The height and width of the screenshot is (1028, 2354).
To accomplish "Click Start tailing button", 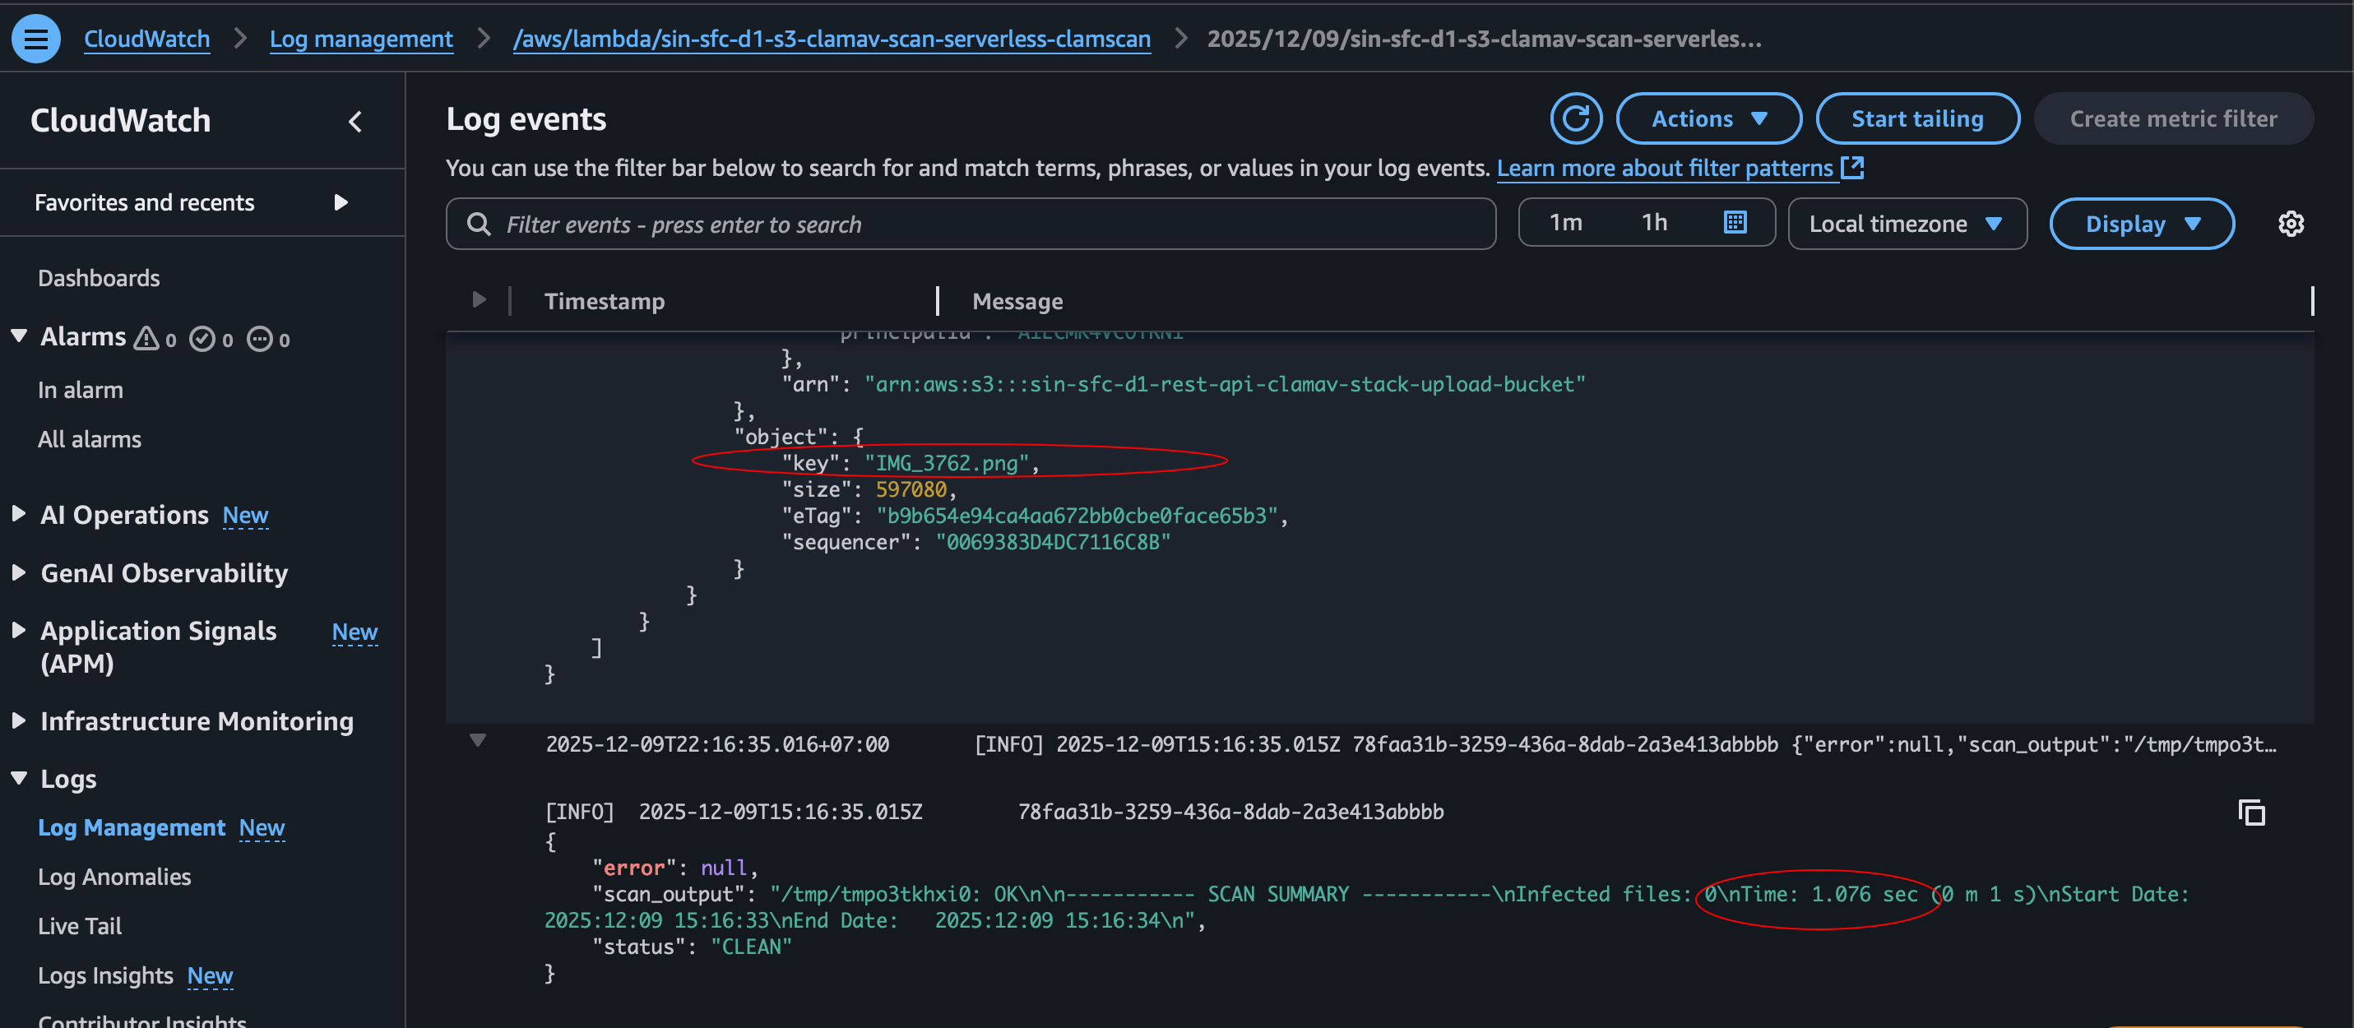I will pos(1916,118).
